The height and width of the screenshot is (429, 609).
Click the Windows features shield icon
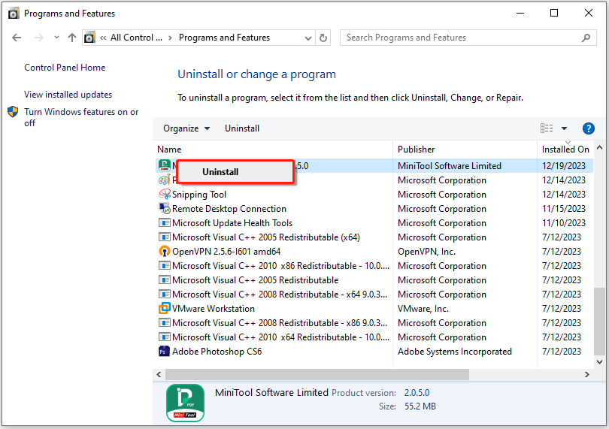pyautogui.click(x=13, y=112)
